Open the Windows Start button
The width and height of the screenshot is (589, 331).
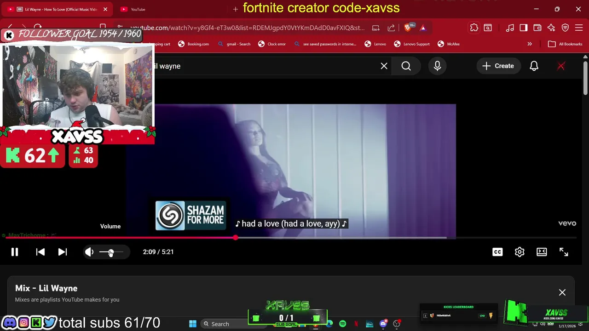(x=193, y=324)
